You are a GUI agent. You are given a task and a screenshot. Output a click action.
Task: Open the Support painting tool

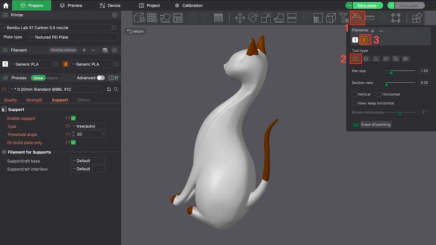coord(318,18)
